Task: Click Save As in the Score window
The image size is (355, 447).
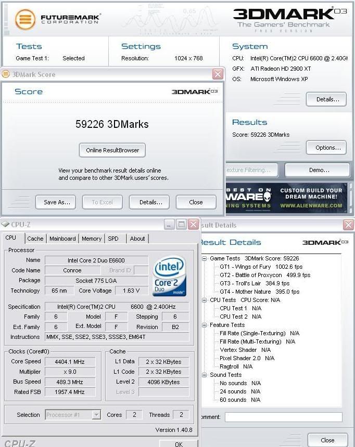Action: 56,202
